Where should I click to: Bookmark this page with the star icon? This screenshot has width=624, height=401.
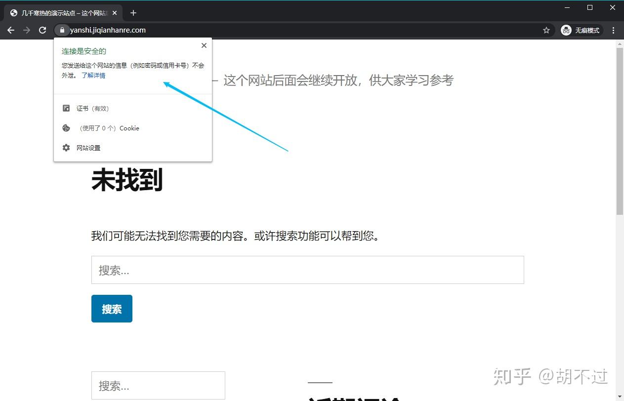pyautogui.click(x=546, y=30)
